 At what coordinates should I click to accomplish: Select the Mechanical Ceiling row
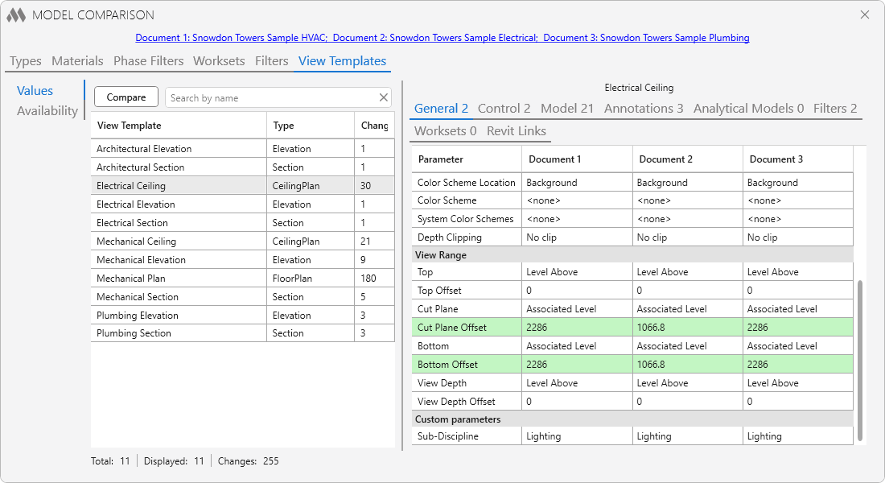point(242,242)
